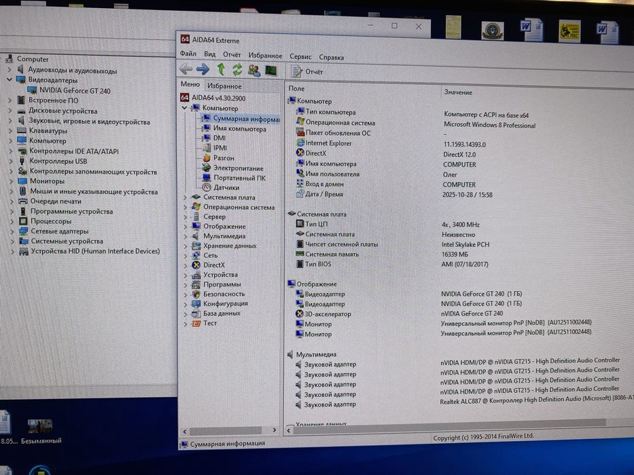The width and height of the screenshot is (634, 475).
Task: Open the Безымянный desktop icon
Action: pos(41,430)
